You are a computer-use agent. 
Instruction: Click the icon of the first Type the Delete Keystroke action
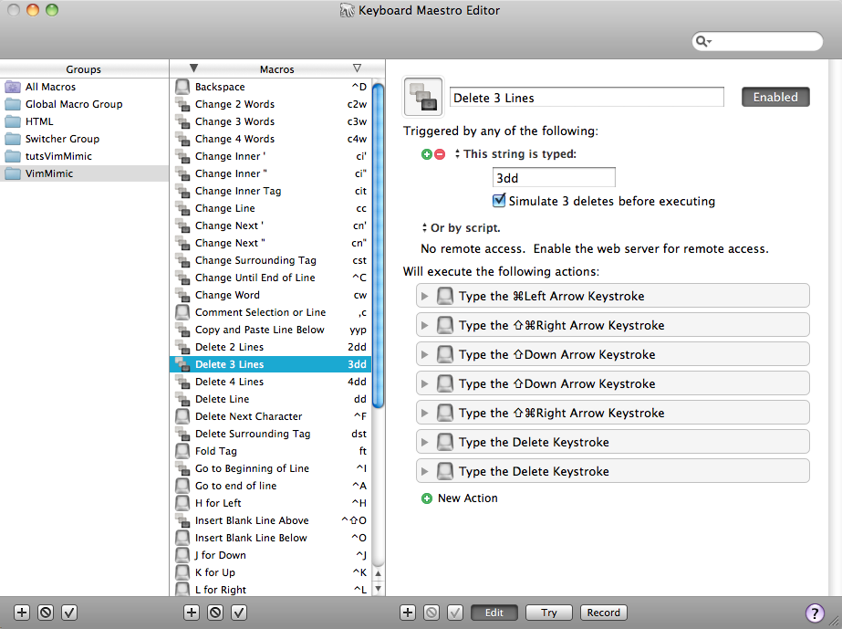[444, 442]
